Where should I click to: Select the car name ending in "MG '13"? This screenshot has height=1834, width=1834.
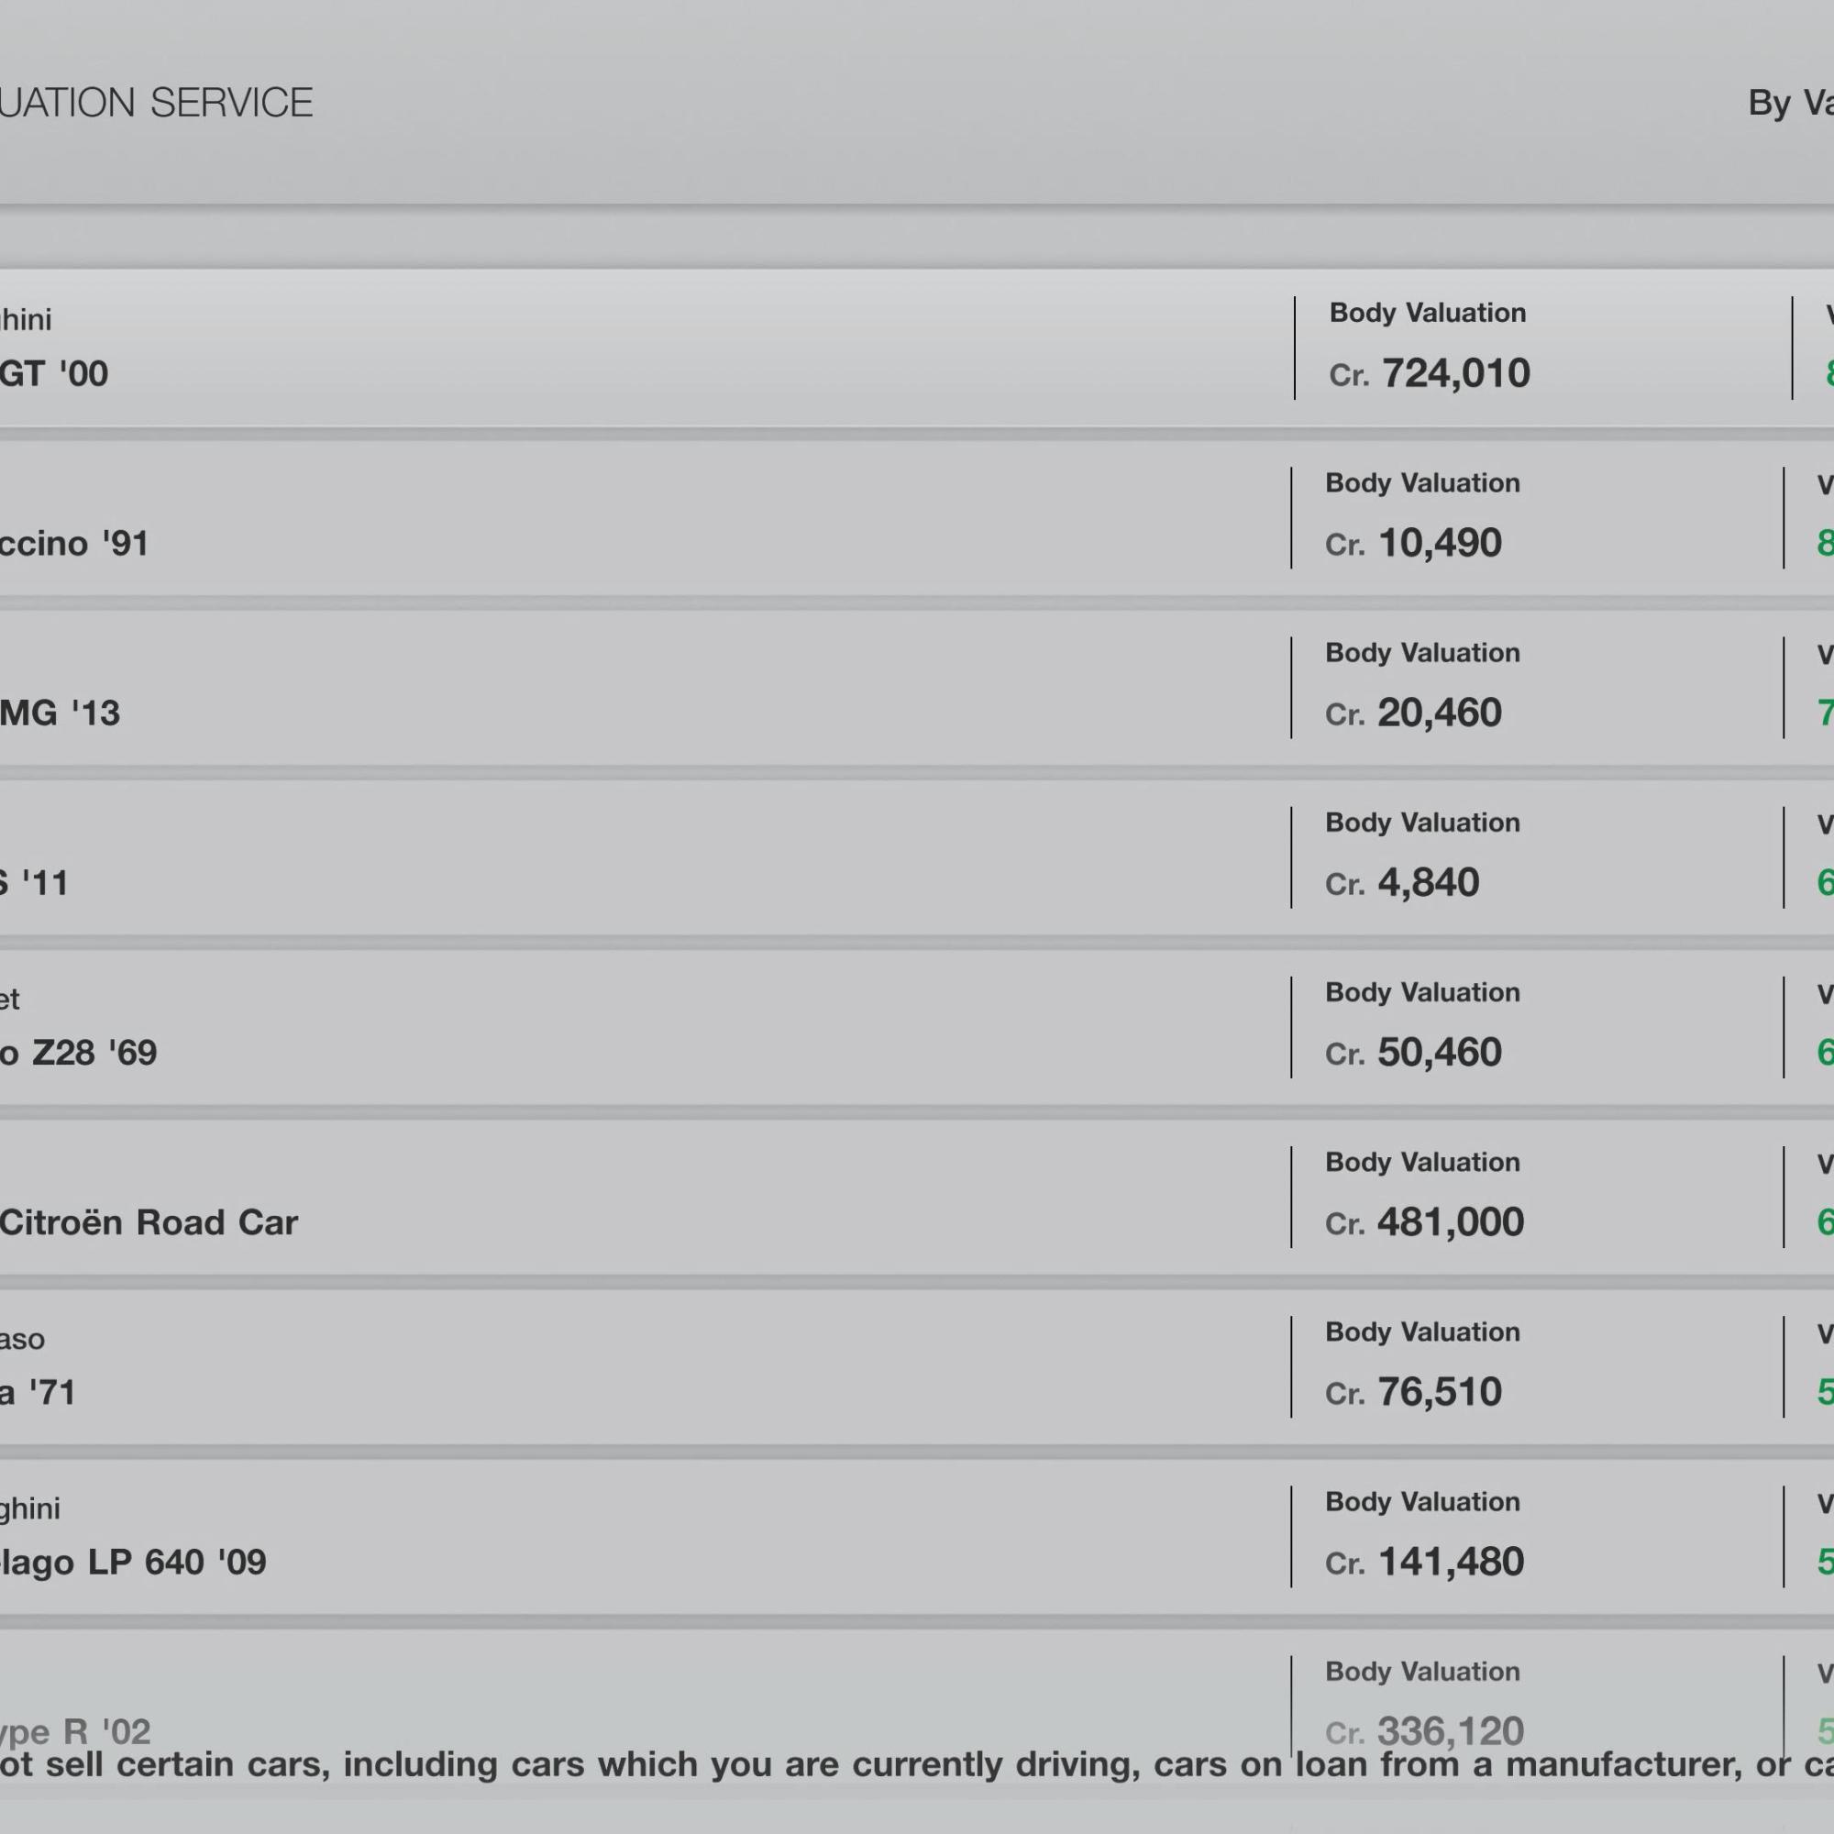tap(60, 713)
